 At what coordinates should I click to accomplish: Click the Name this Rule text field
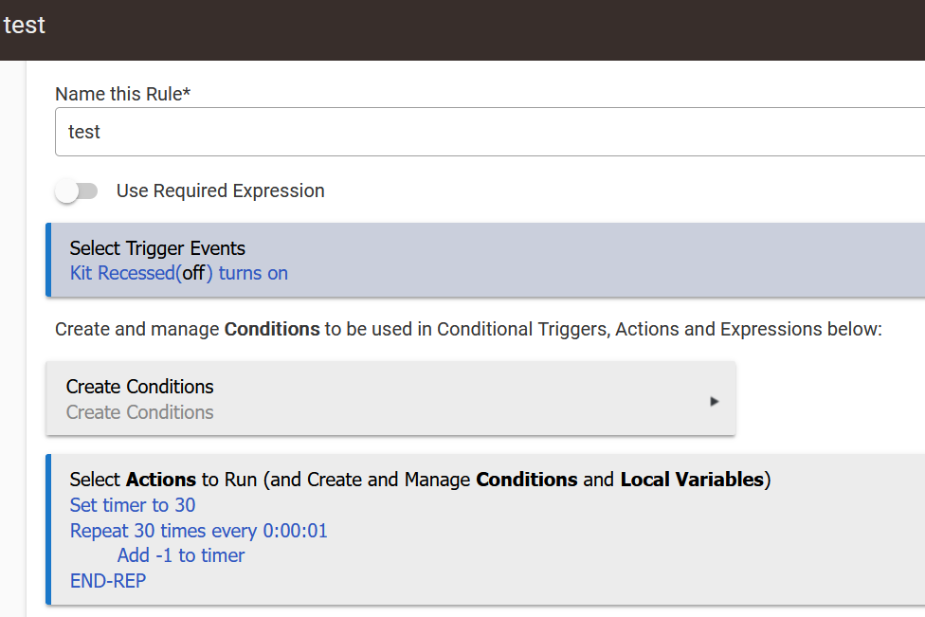(x=490, y=132)
